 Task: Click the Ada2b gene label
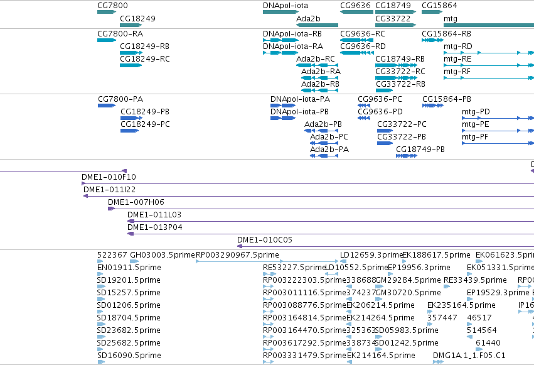308,18
